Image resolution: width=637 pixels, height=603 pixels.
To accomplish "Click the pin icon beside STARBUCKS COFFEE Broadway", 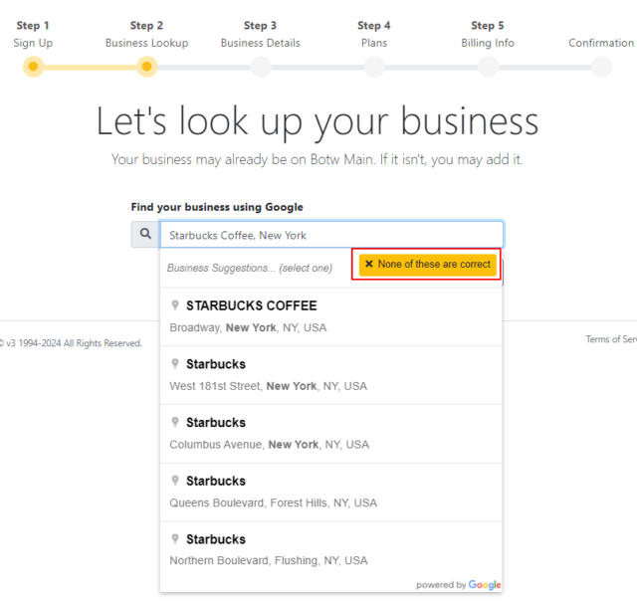I will coord(175,304).
